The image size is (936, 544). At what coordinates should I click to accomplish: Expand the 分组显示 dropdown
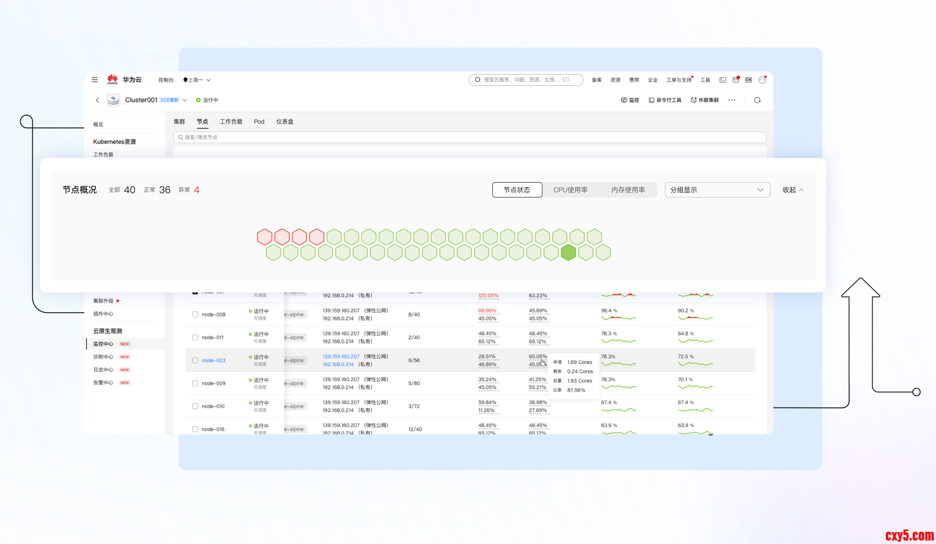[717, 190]
